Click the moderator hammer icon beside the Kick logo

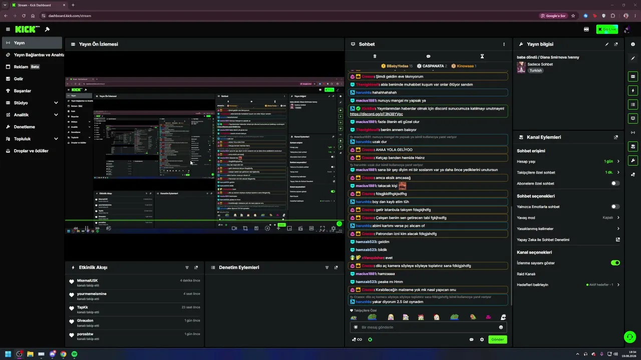tap(47, 29)
